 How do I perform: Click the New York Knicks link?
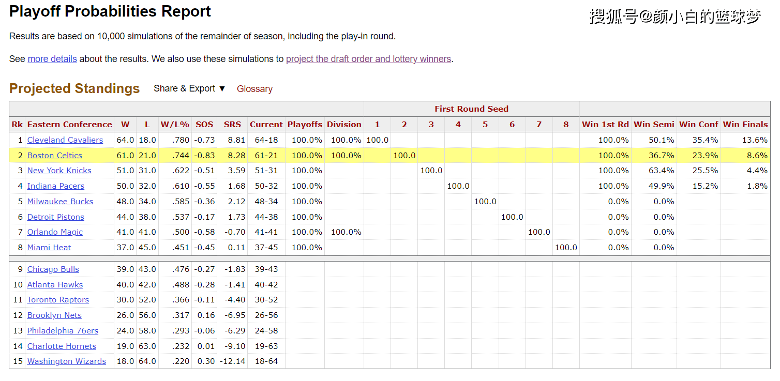point(59,170)
